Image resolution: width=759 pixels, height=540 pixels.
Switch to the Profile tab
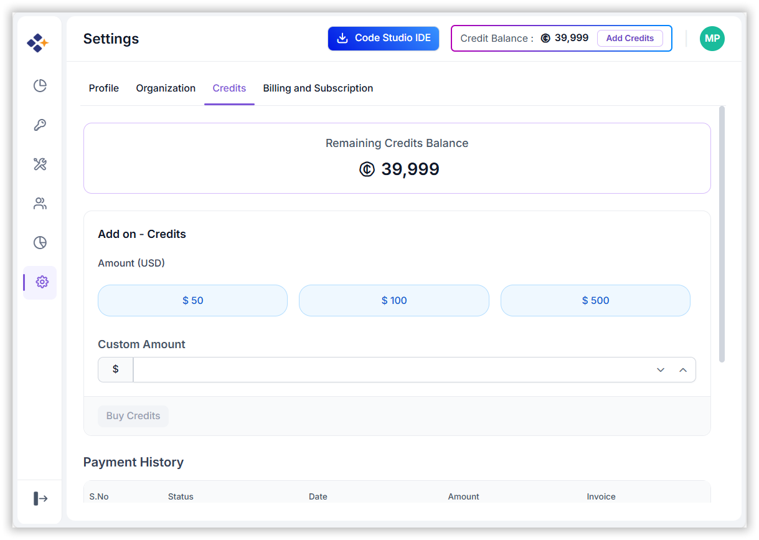pyautogui.click(x=103, y=88)
